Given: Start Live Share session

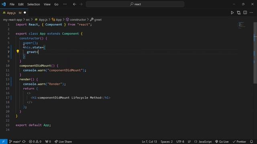Looking at the screenshot, I should pos(63,142).
